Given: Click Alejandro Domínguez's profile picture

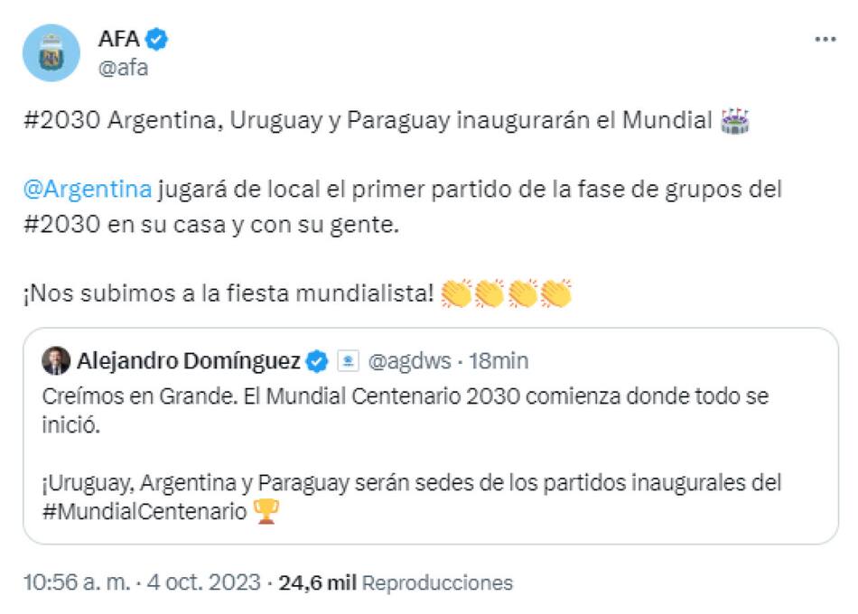Looking at the screenshot, I should pyautogui.click(x=56, y=359).
